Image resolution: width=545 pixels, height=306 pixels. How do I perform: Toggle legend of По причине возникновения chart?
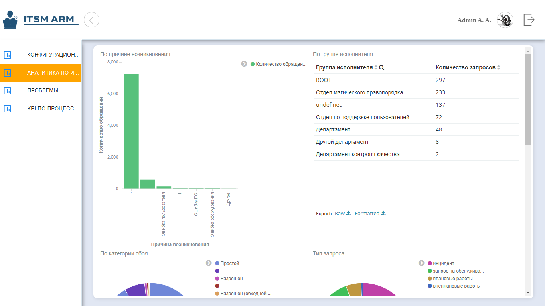point(244,64)
